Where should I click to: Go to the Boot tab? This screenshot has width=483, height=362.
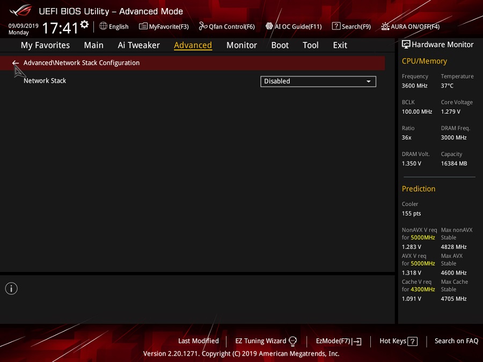point(280,45)
